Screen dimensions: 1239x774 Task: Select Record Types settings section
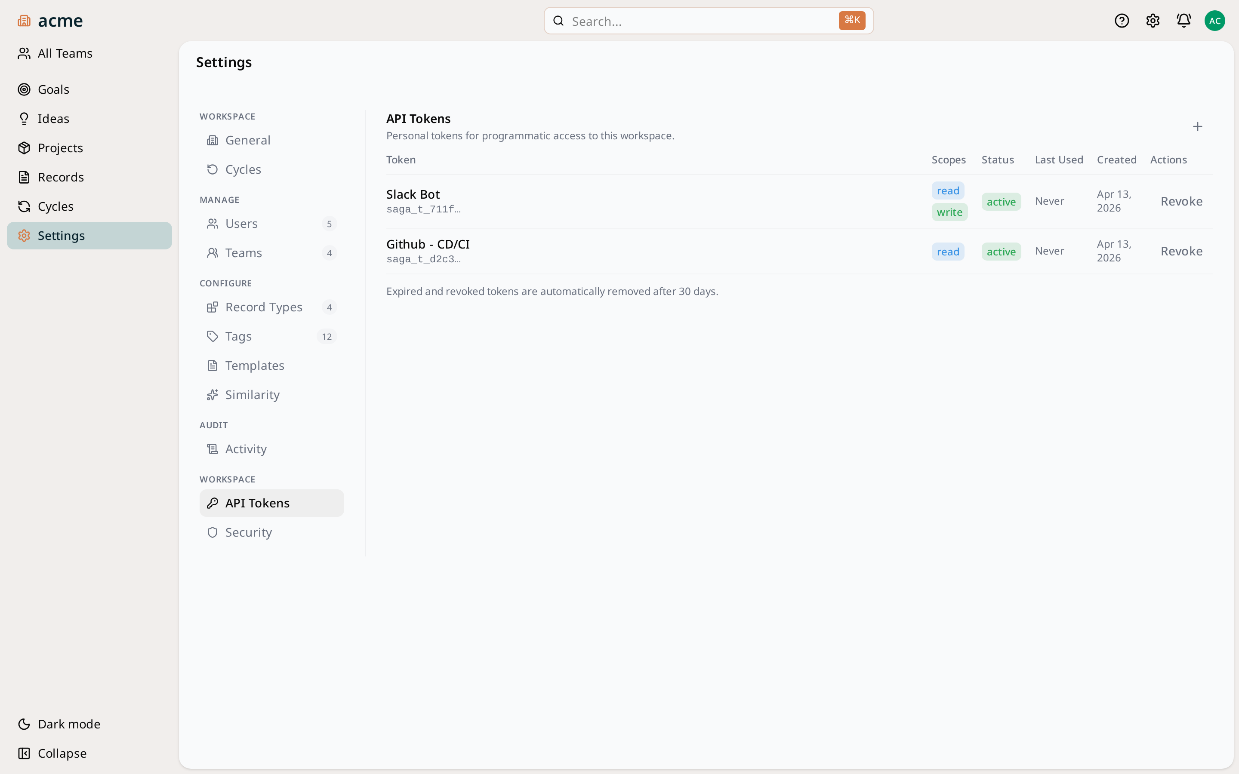(263, 307)
